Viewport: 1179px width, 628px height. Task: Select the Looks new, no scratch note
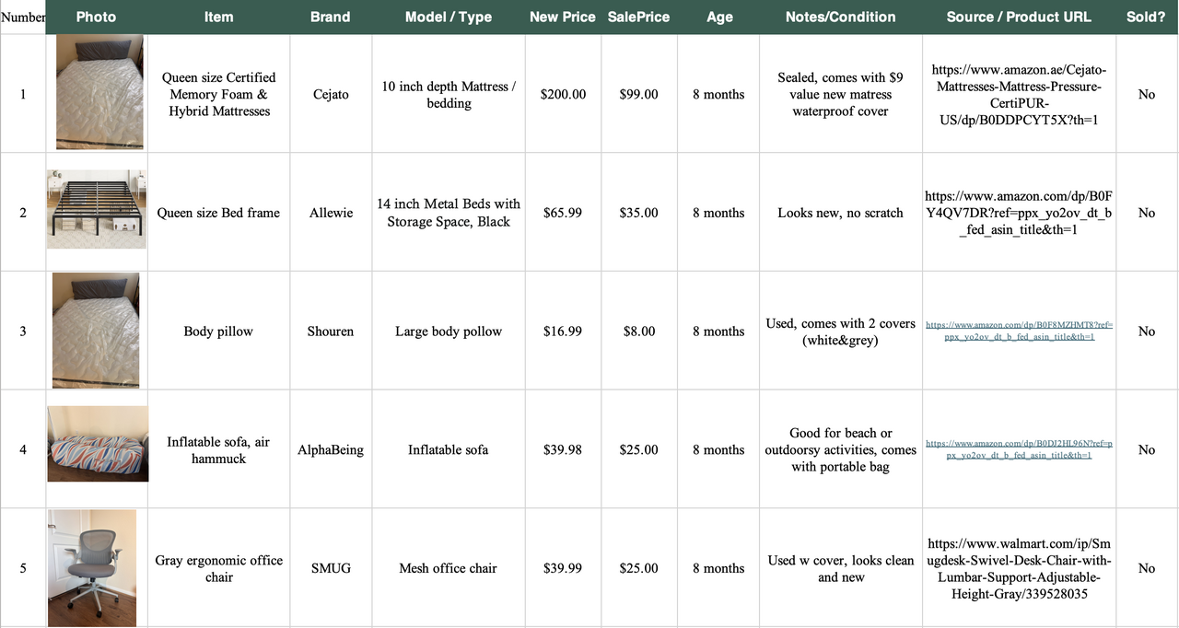coord(841,213)
